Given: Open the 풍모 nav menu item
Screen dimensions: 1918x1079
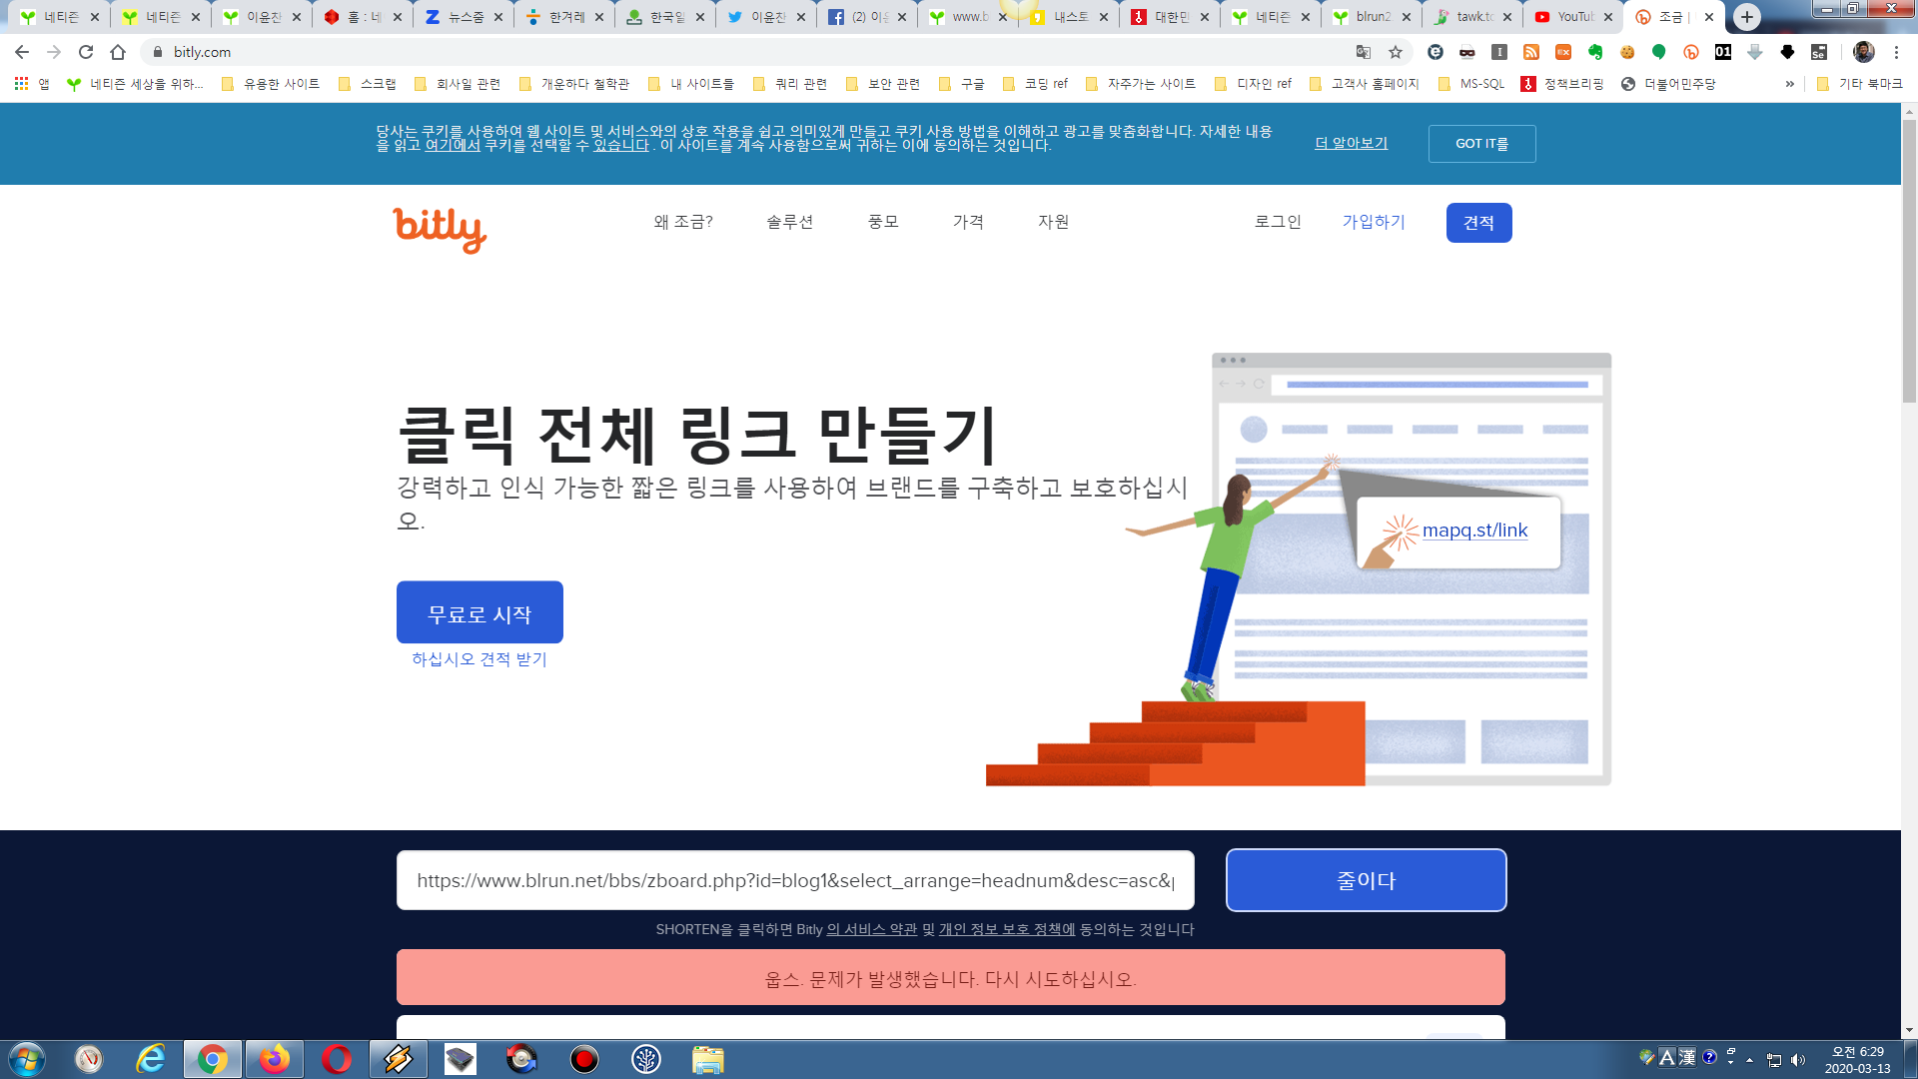Looking at the screenshot, I should tap(883, 222).
